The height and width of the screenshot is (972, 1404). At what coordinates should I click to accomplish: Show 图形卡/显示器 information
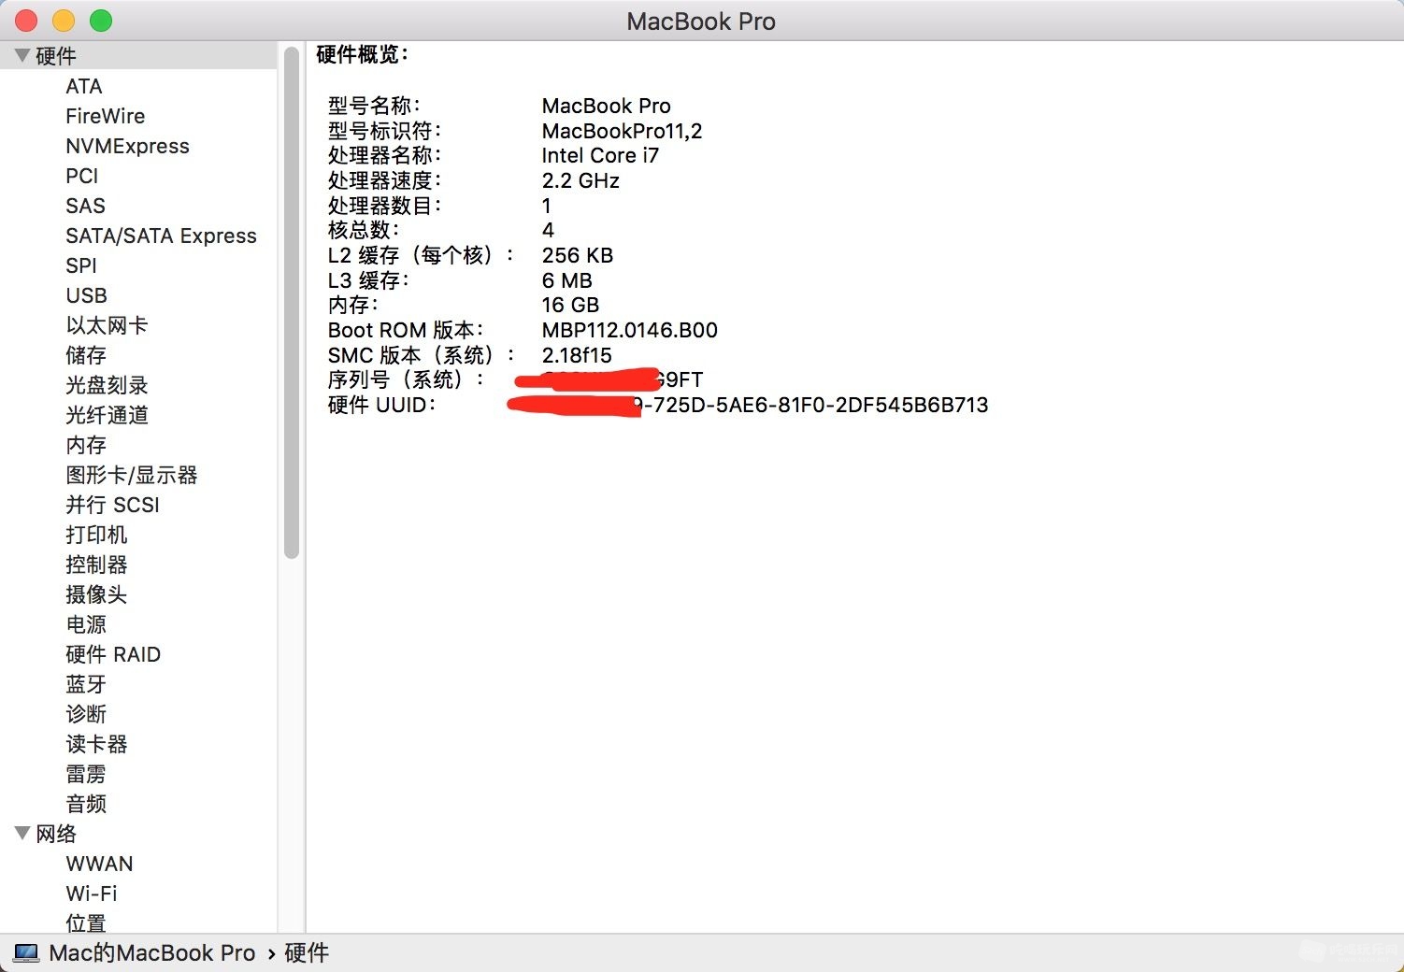coord(132,475)
